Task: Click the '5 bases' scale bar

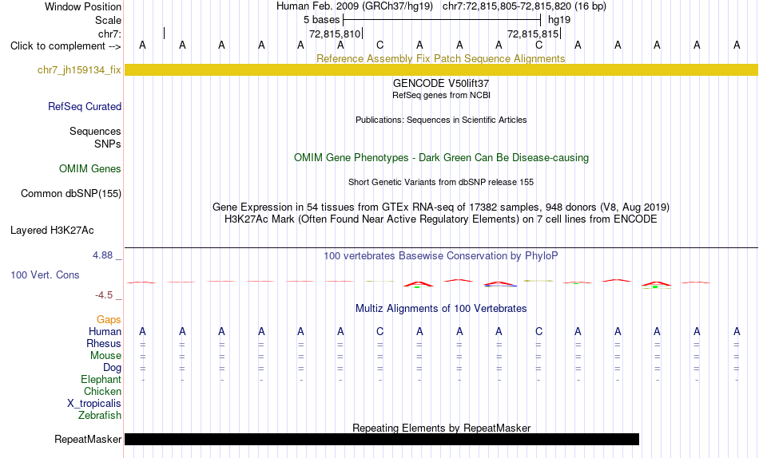Action: 442,20
